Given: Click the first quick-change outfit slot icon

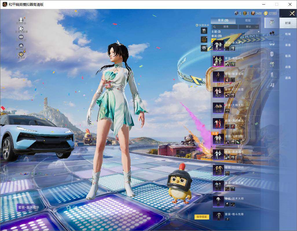Looking at the screenshot, I should click(204, 31).
